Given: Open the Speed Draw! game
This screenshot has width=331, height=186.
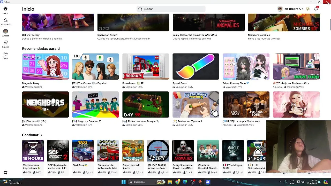Looking at the screenshot, I should (x=196, y=67).
